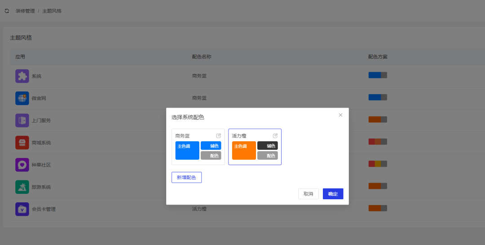Click the 系统 puzzle app icon
Image resolution: width=485 pixels, height=245 pixels.
tap(22, 76)
